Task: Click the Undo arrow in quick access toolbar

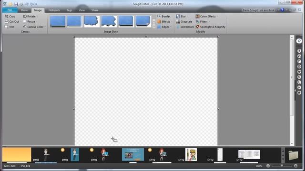Action: click(27, 4)
